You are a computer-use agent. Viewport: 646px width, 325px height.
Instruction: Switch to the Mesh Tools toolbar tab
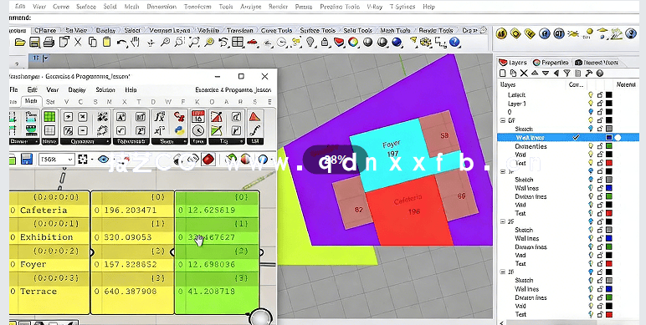click(395, 30)
